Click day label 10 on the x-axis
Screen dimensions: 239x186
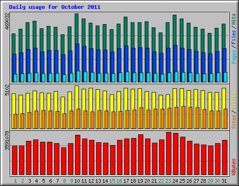pyautogui.click(x=77, y=181)
